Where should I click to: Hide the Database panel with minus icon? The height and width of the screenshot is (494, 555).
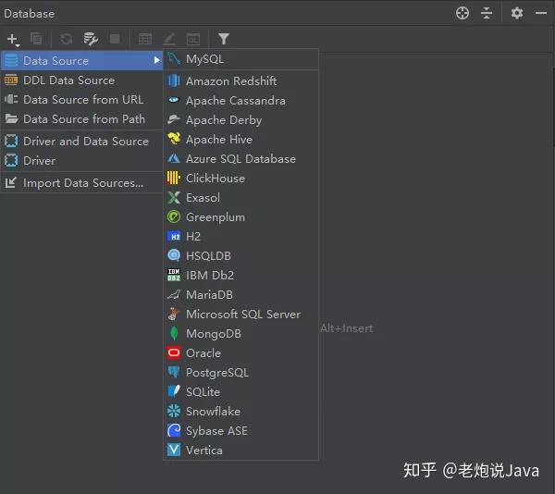coord(541,13)
